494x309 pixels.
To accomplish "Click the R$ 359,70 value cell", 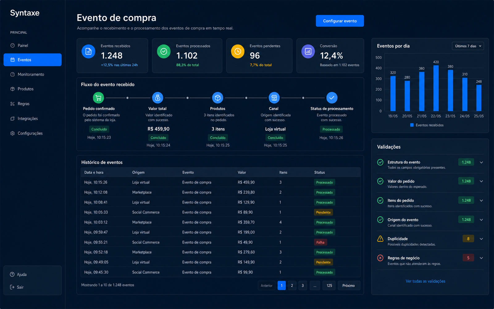I will point(246,222).
